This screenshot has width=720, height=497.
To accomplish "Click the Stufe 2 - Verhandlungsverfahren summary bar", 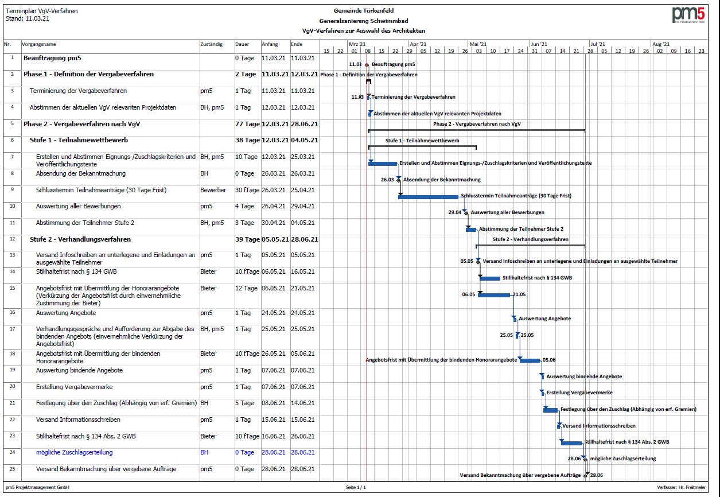I will pos(531,246).
